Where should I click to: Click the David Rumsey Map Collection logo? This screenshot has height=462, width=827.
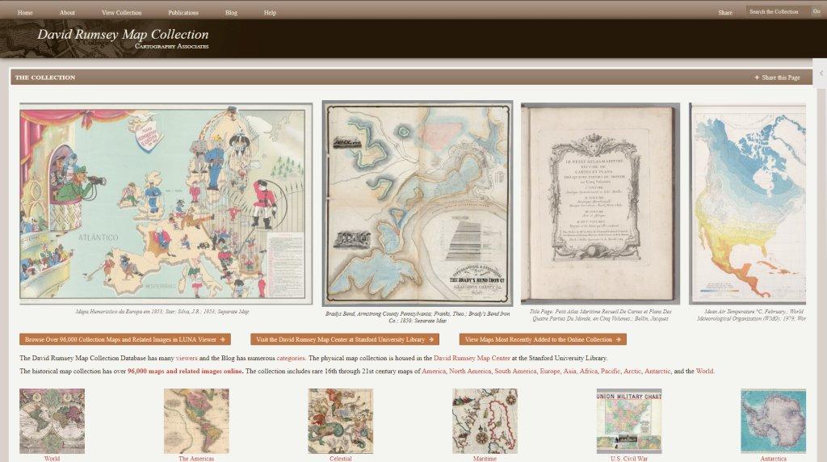(x=123, y=39)
